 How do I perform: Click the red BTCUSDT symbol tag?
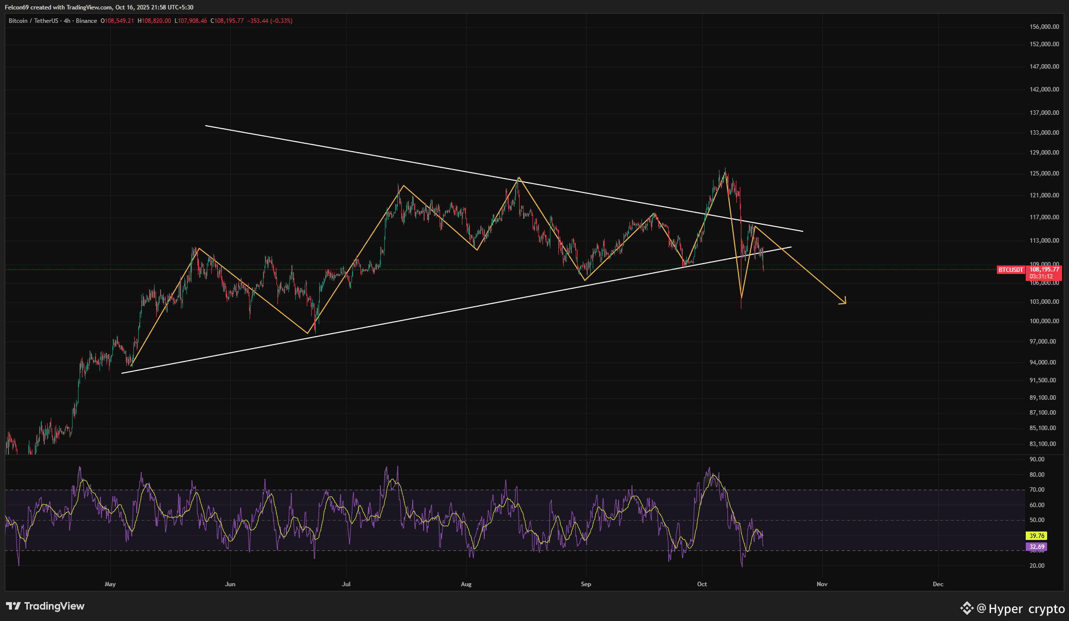(1010, 270)
